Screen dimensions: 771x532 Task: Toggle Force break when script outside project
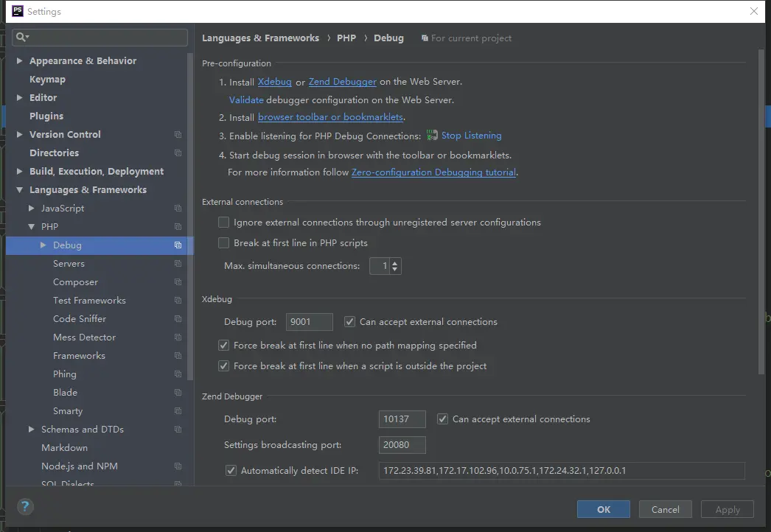tap(224, 365)
